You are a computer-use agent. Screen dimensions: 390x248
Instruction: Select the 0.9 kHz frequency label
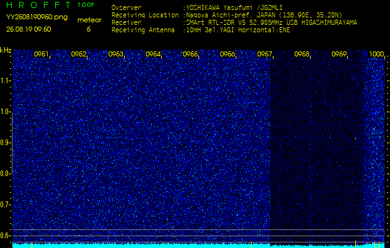pos(5,143)
